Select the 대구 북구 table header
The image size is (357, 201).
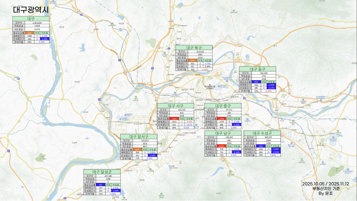[x=194, y=48]
